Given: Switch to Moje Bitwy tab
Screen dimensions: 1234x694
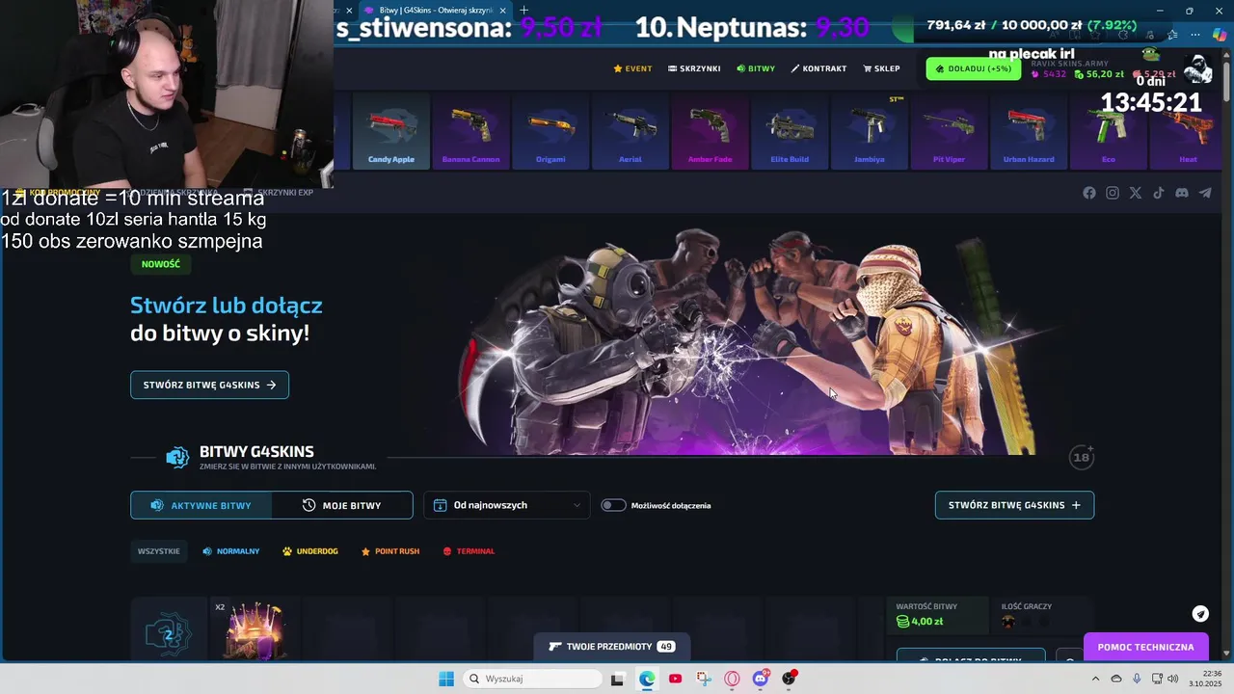Looking at the screenshot, I should click(342, 505).
